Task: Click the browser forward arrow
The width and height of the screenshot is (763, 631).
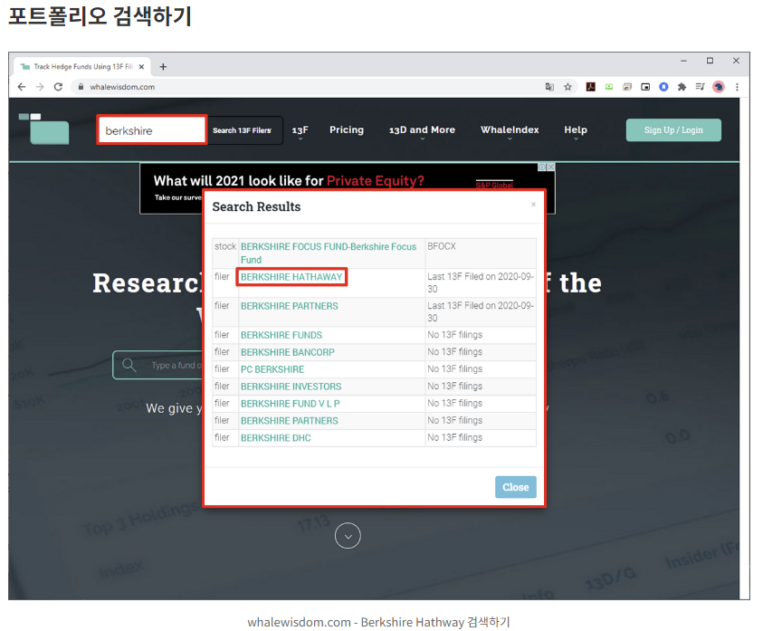Action: [40, 87]
